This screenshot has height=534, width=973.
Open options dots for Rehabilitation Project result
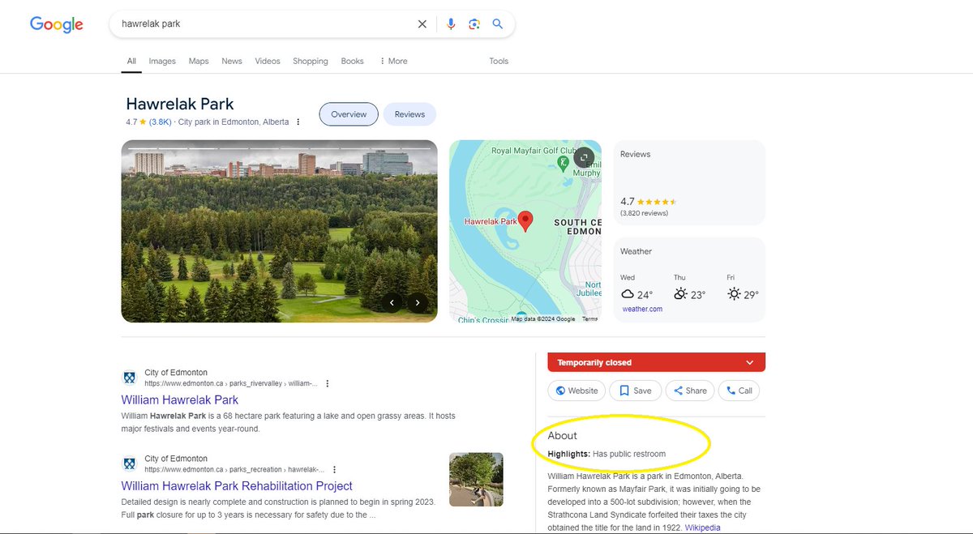pos(334,469)
